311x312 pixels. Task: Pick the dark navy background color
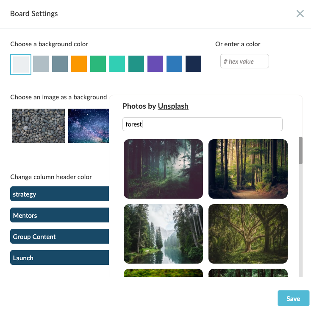tap(193, 64)
